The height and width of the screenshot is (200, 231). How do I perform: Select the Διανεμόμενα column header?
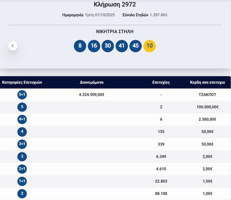[92, 82]
